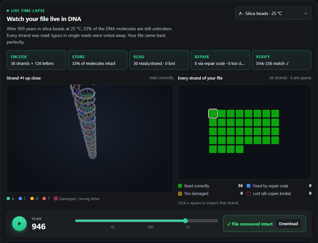318x243 pixels.
Task: Click the 'read correctly' strand status label
Action: tap(162, 78)
